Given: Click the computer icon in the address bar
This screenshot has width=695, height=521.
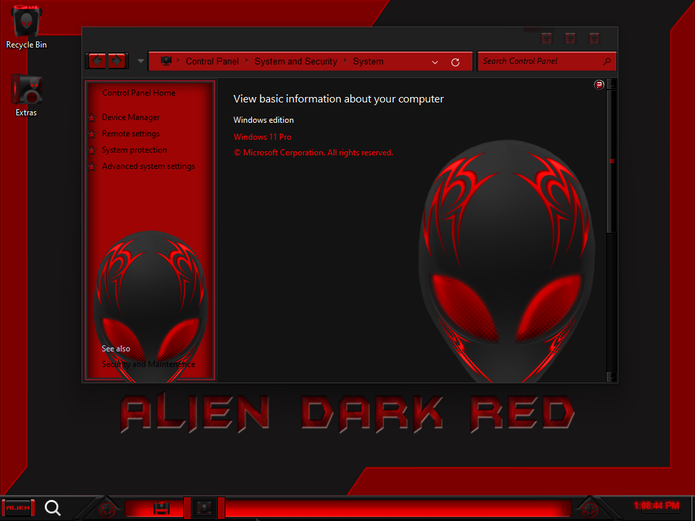Looking at the screenshot, I should [x=166, y=60].
